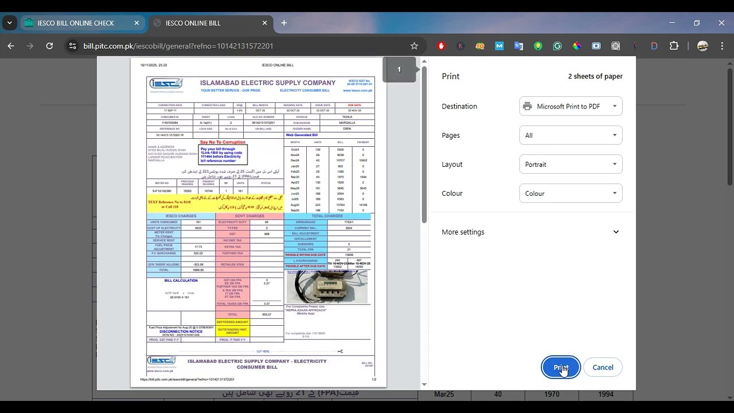Image resolution: width=734 pixels, height=413 pixels.
Task: Click the bill URL in preview footer
Action: [188, 379]
